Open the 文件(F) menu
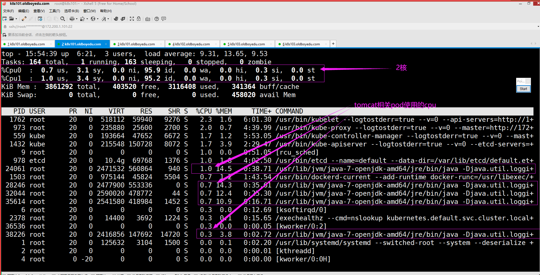Screen dimensions: 540x275 [8, 11]
